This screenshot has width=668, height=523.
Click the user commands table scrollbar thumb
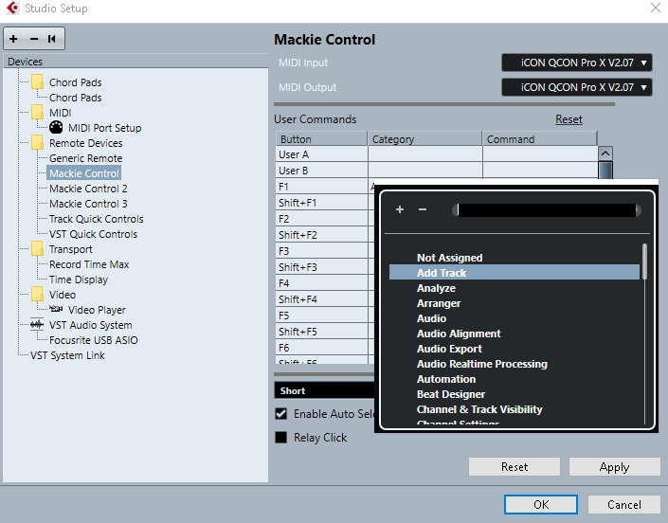605,170
